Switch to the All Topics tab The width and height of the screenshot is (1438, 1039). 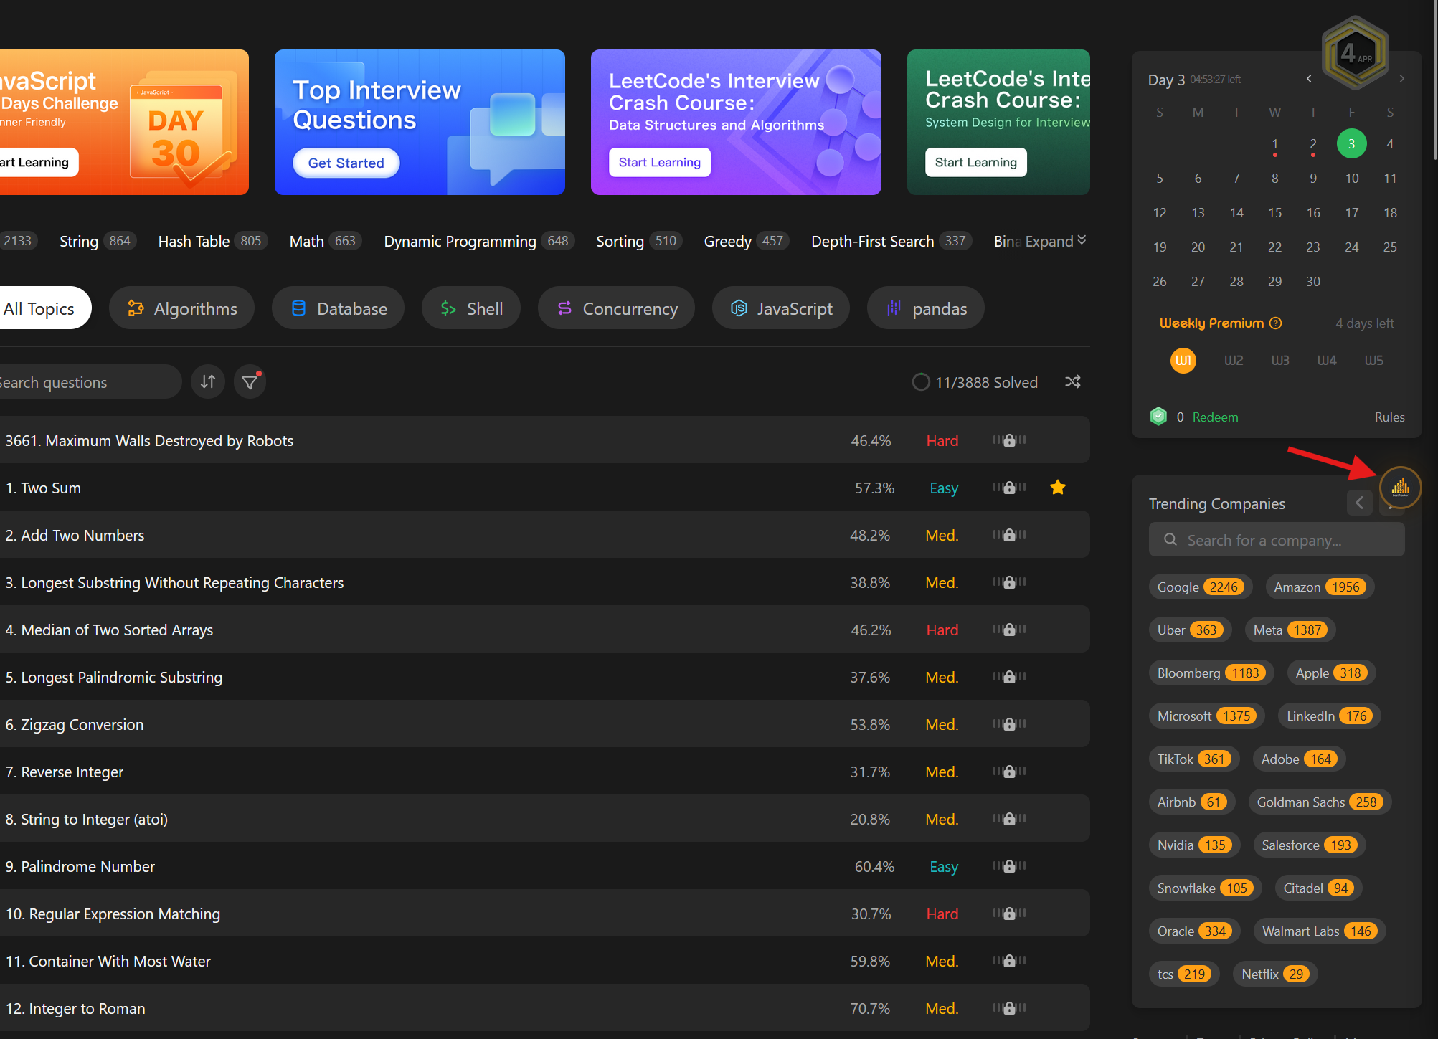[39, 308]
